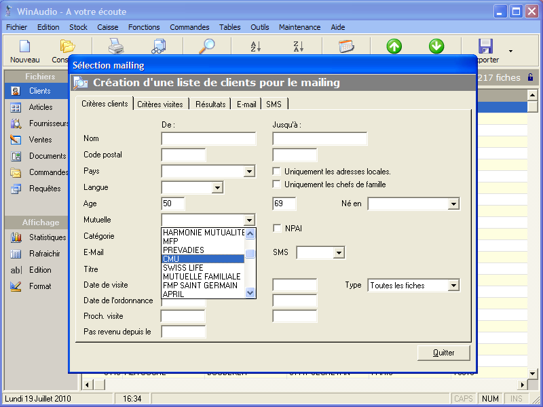
Task: Open Ventes in the Fichiers sidebar
Action: point(40,140)
